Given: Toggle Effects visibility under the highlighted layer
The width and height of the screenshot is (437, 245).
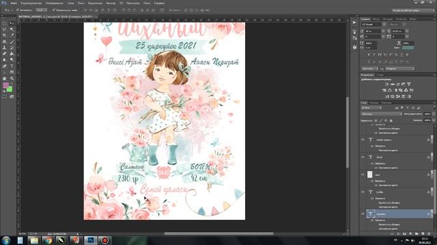Looking at the screenshot, I should point(372,220).
